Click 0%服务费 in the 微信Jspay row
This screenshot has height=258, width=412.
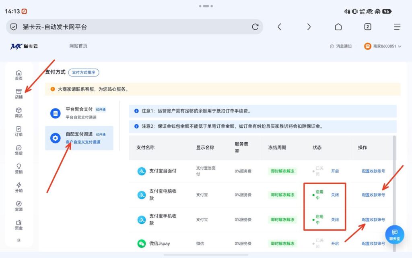tap(243, 243)
